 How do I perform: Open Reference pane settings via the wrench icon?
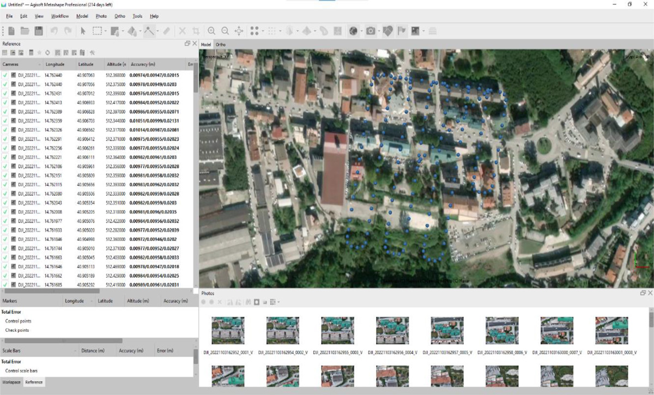coord(92,52)
